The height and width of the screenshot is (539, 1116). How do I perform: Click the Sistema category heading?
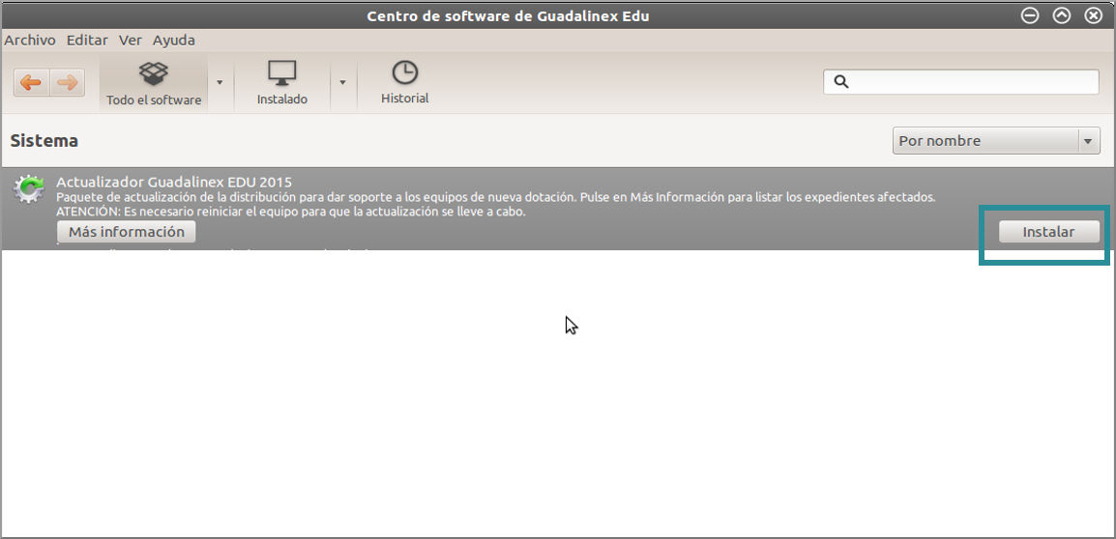(44, 141)
